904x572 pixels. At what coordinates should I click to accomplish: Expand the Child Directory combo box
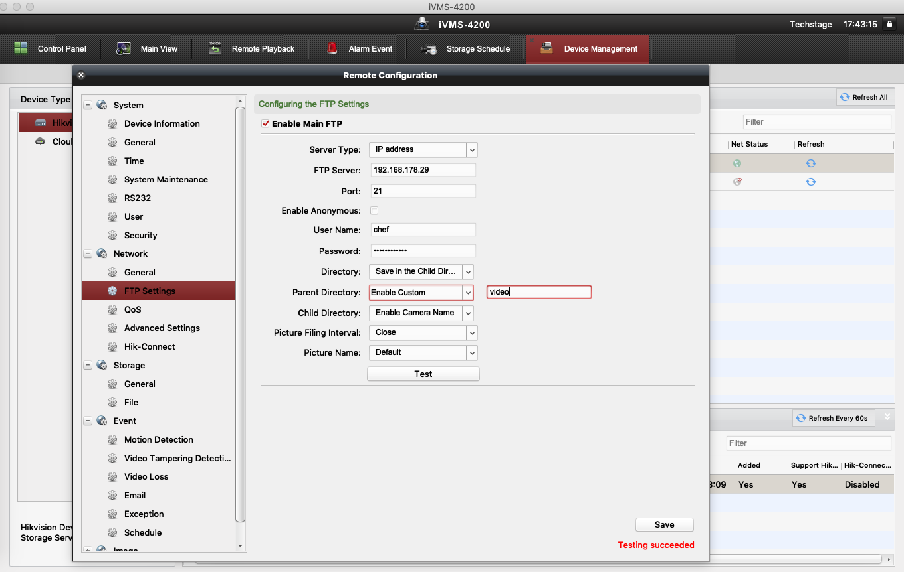click(468, 313)
